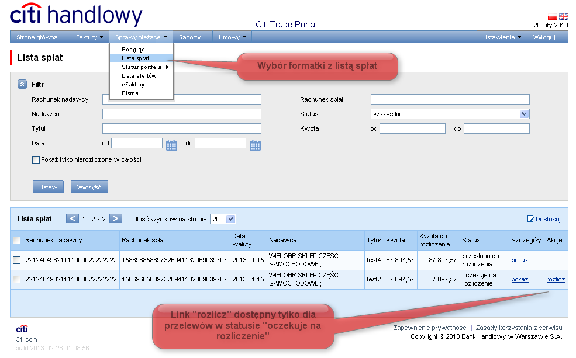
Task: Focus the Data 'do' input field
Action: pyautogui.click(x=220, y=144)
